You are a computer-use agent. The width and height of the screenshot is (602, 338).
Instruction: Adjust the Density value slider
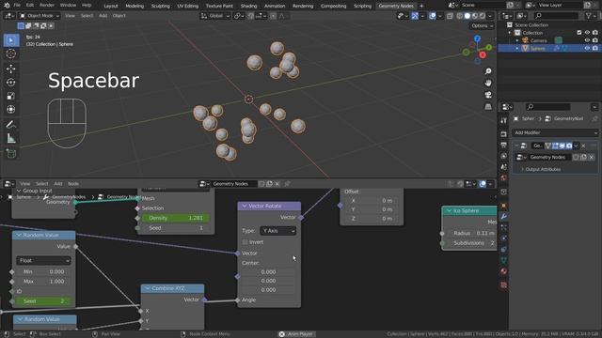click(176, 218)
